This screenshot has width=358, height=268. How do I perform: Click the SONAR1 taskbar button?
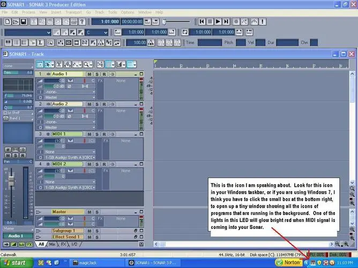153,263
